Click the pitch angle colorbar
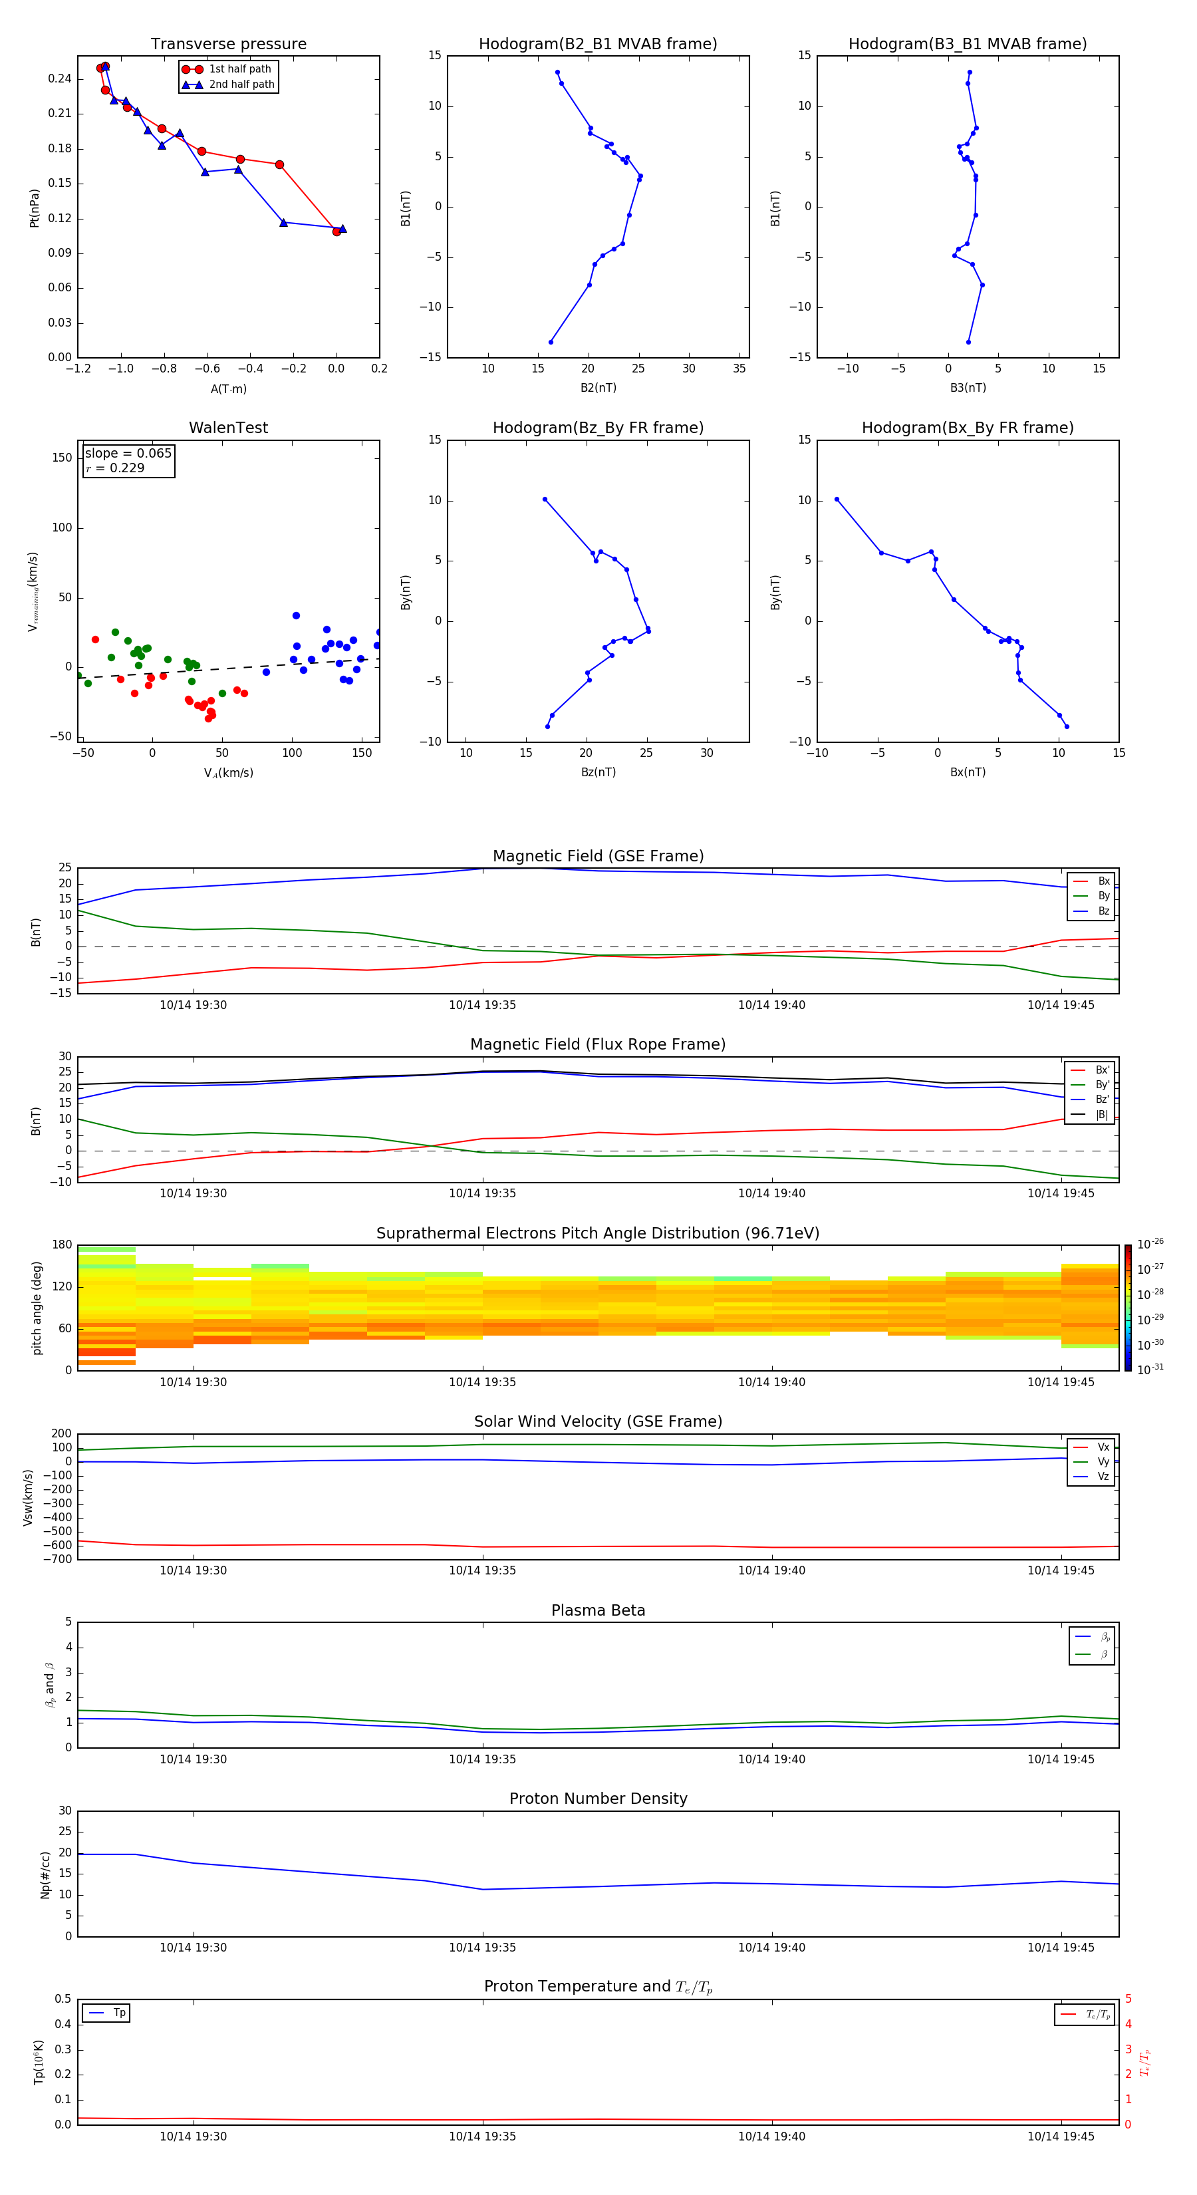The width and height of the screenshot is (1197, 2195). (1128, 1308)
